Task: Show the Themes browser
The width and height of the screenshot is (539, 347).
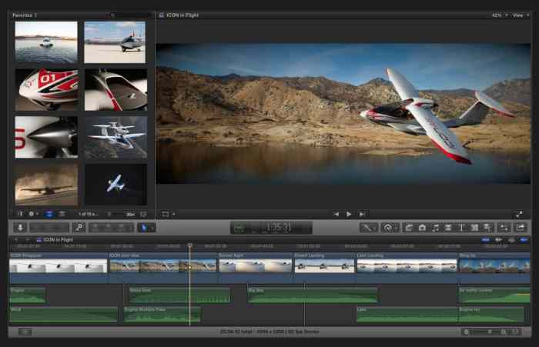Action: coord(487,228)
